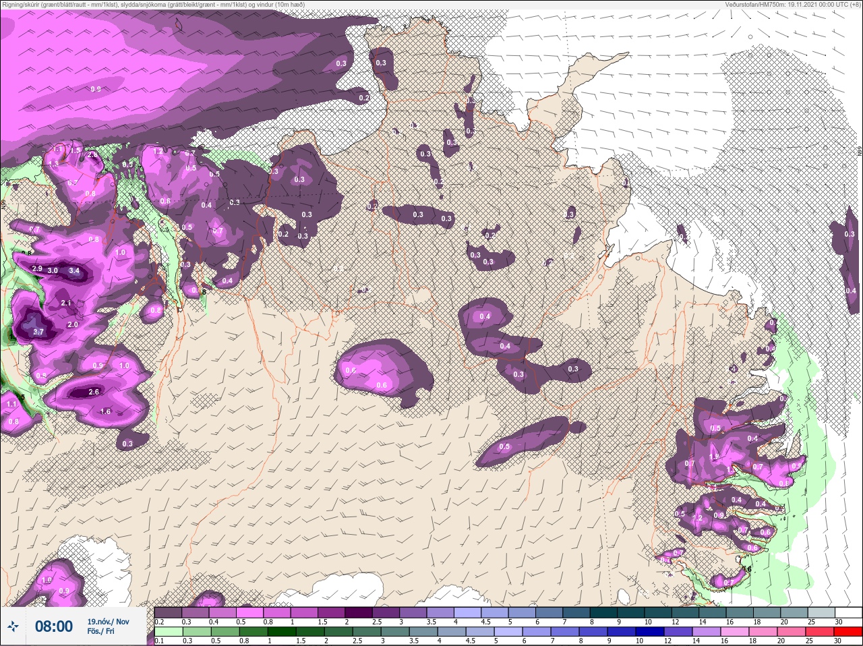
Task: Pick the white upper legend swatch at 30
Action: click(848, 612)
